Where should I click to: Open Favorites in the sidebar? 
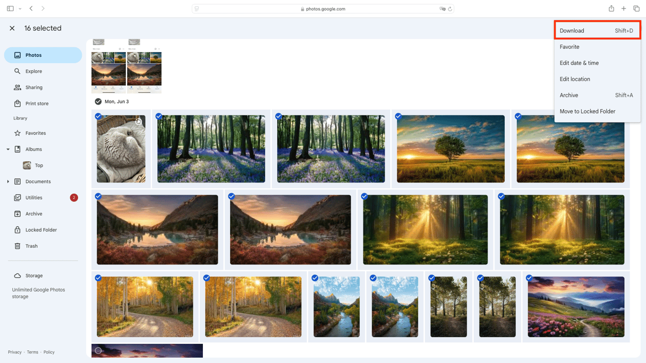pyautogui.click(x=43, y=133)
